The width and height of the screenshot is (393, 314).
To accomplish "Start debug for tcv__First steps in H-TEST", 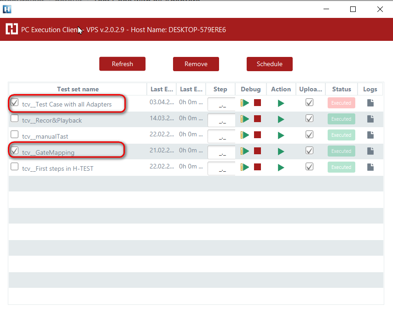I will pos(245,168).
